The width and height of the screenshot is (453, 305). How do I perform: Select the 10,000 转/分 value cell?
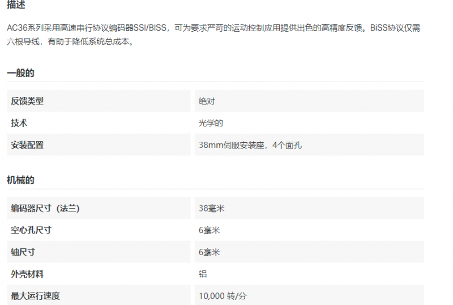[223, 295]
